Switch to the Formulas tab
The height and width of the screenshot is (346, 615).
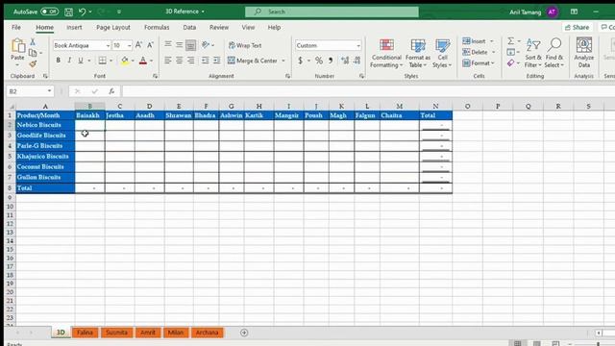tap(157, 28)
